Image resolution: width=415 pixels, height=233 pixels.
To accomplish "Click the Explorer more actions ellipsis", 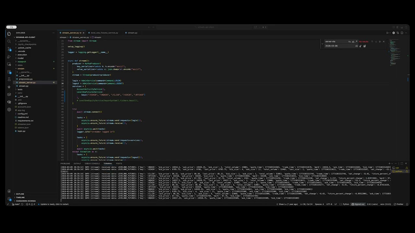I will click(53, 33).
